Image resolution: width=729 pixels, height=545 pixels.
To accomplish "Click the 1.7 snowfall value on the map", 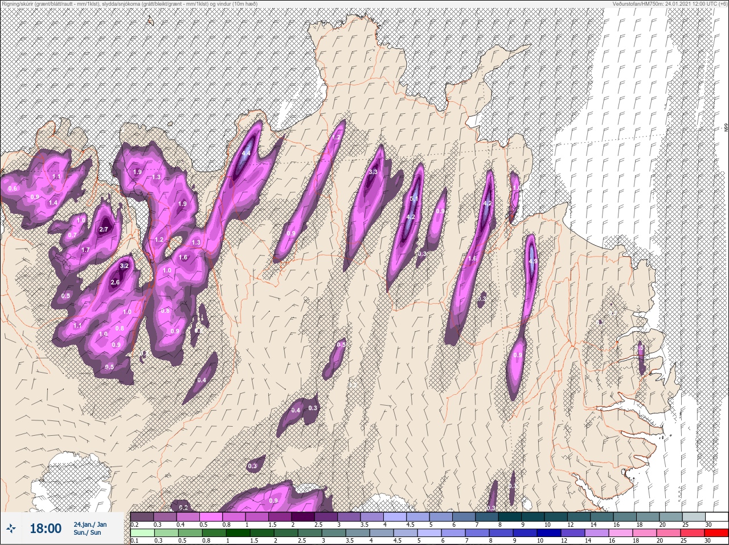I will (x=85, y=250).
